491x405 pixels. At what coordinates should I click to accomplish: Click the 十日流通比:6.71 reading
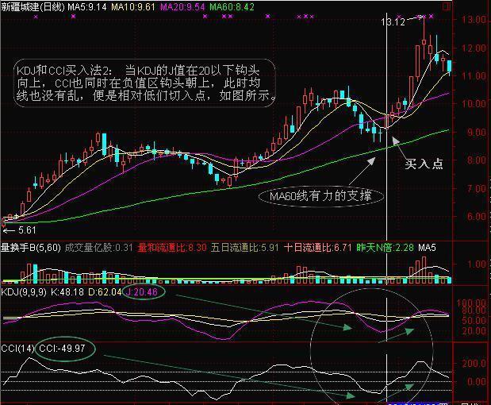[x=318, y=248]
